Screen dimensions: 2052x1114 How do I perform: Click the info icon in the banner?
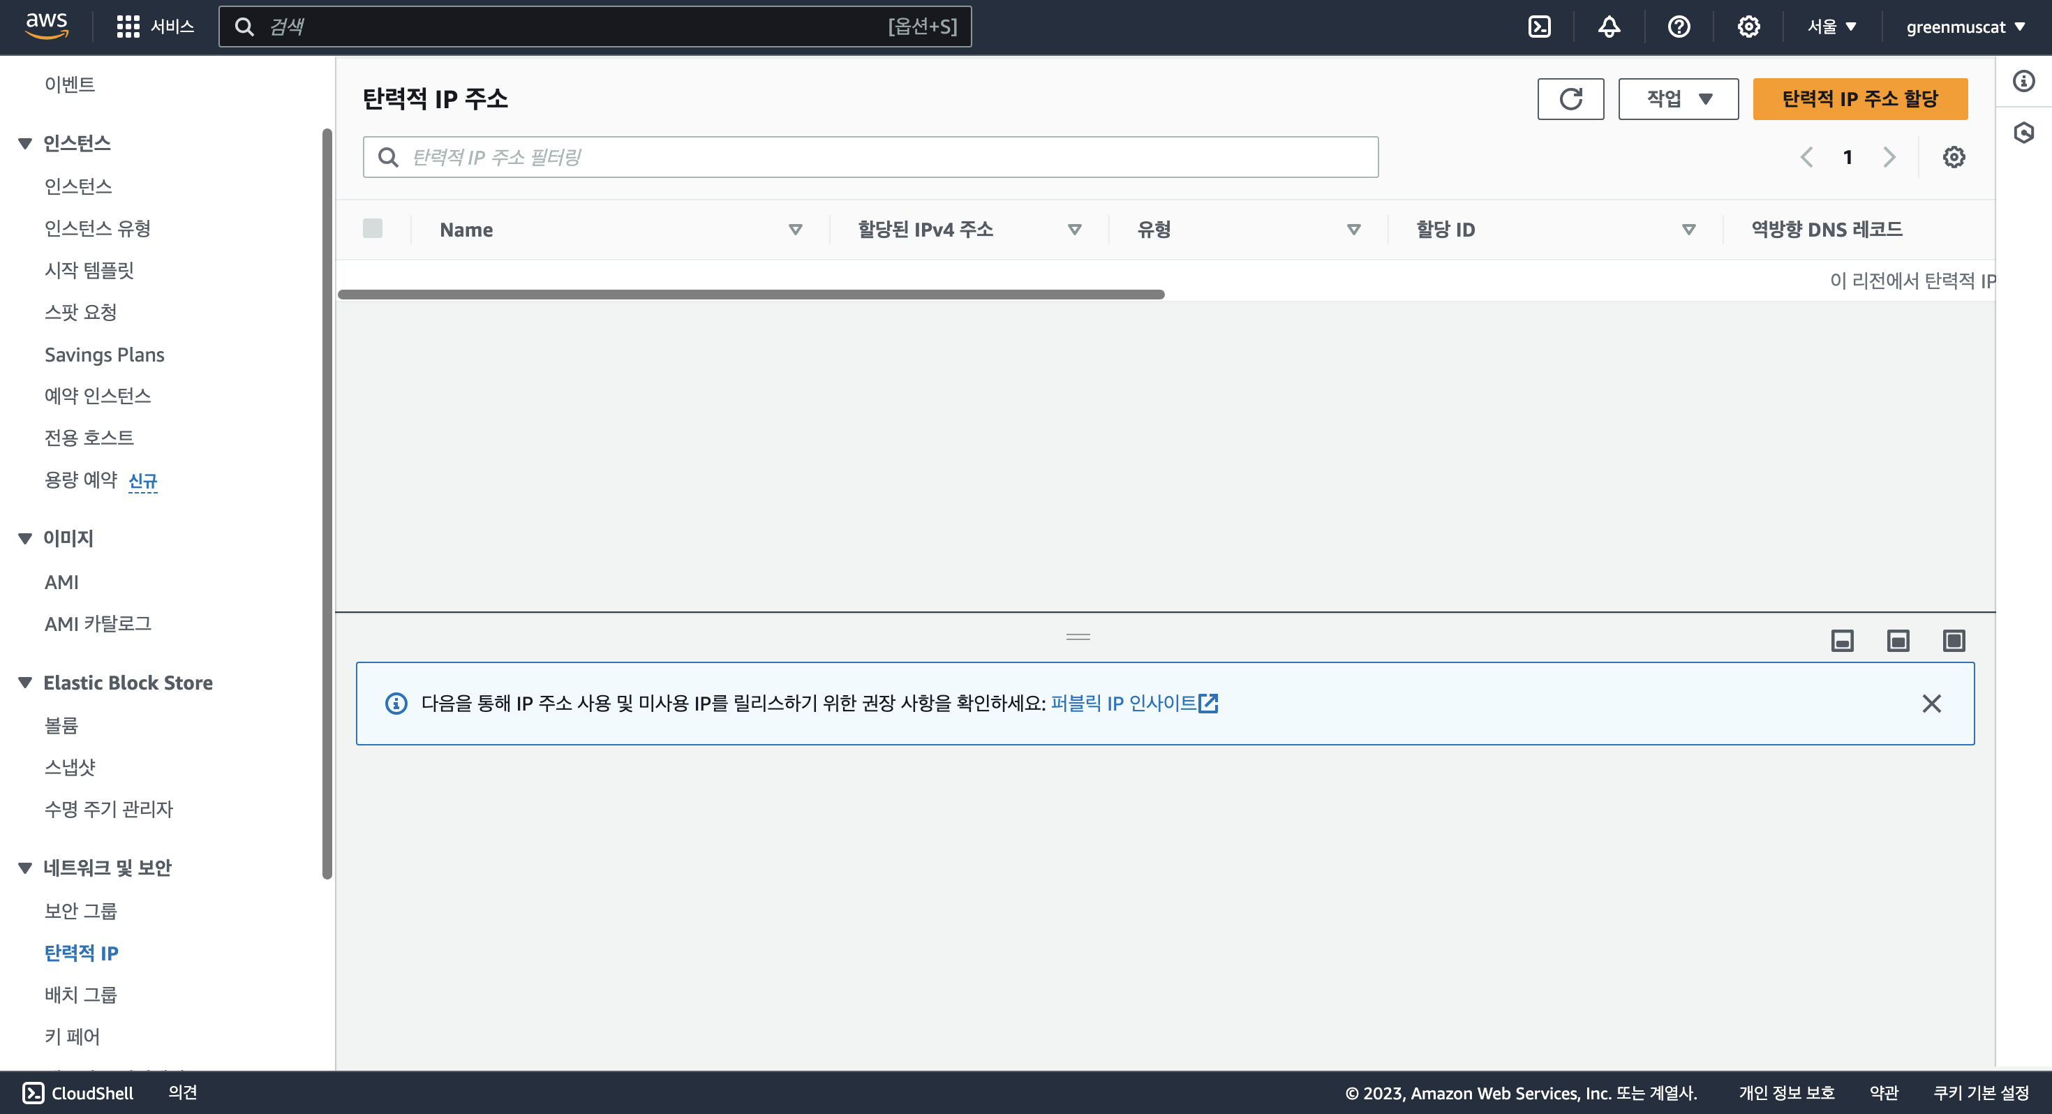[x=396, y=703]
